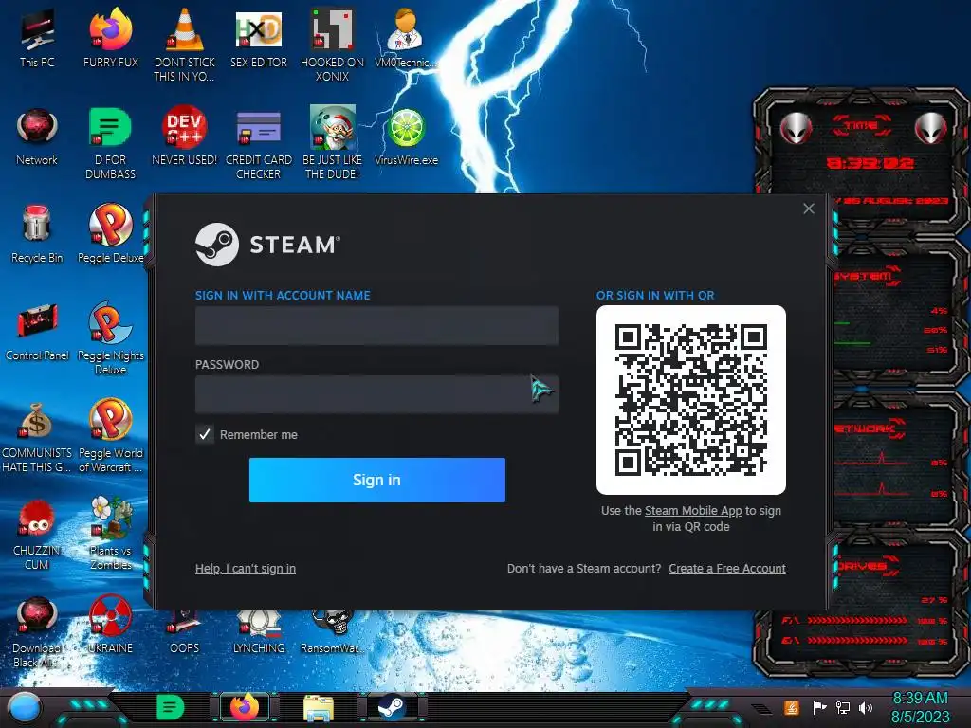Open Control Panel desktop icon
This screenshot has width=971, height=728.
(x=37, y=332)
